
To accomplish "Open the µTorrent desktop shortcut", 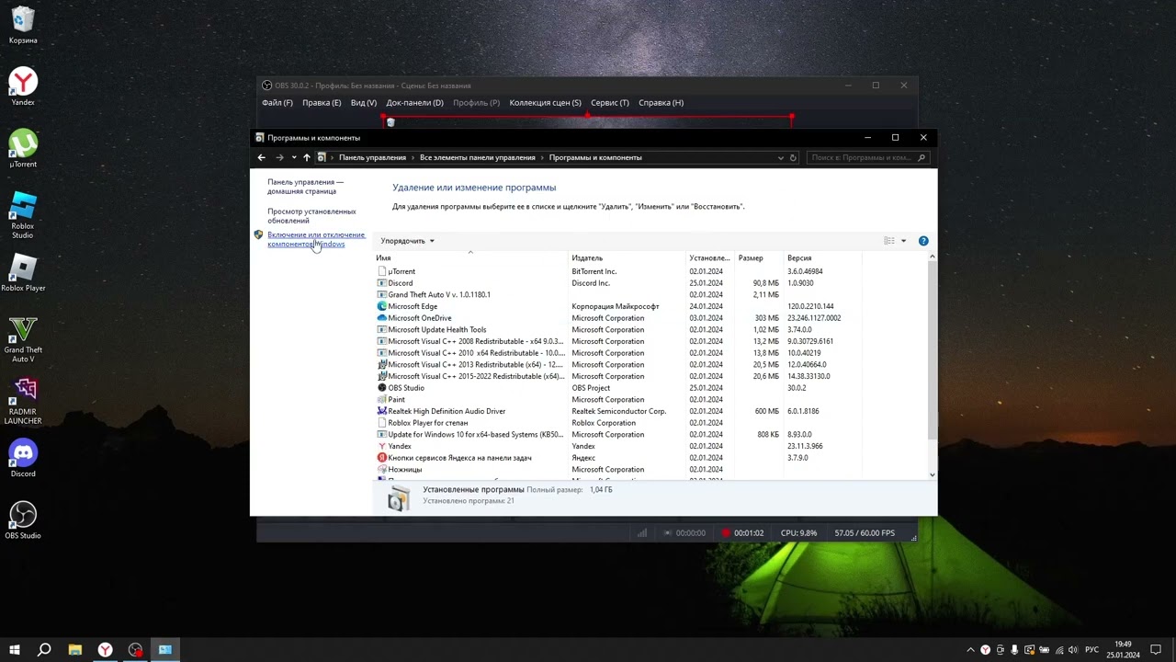I will point(23,148).
